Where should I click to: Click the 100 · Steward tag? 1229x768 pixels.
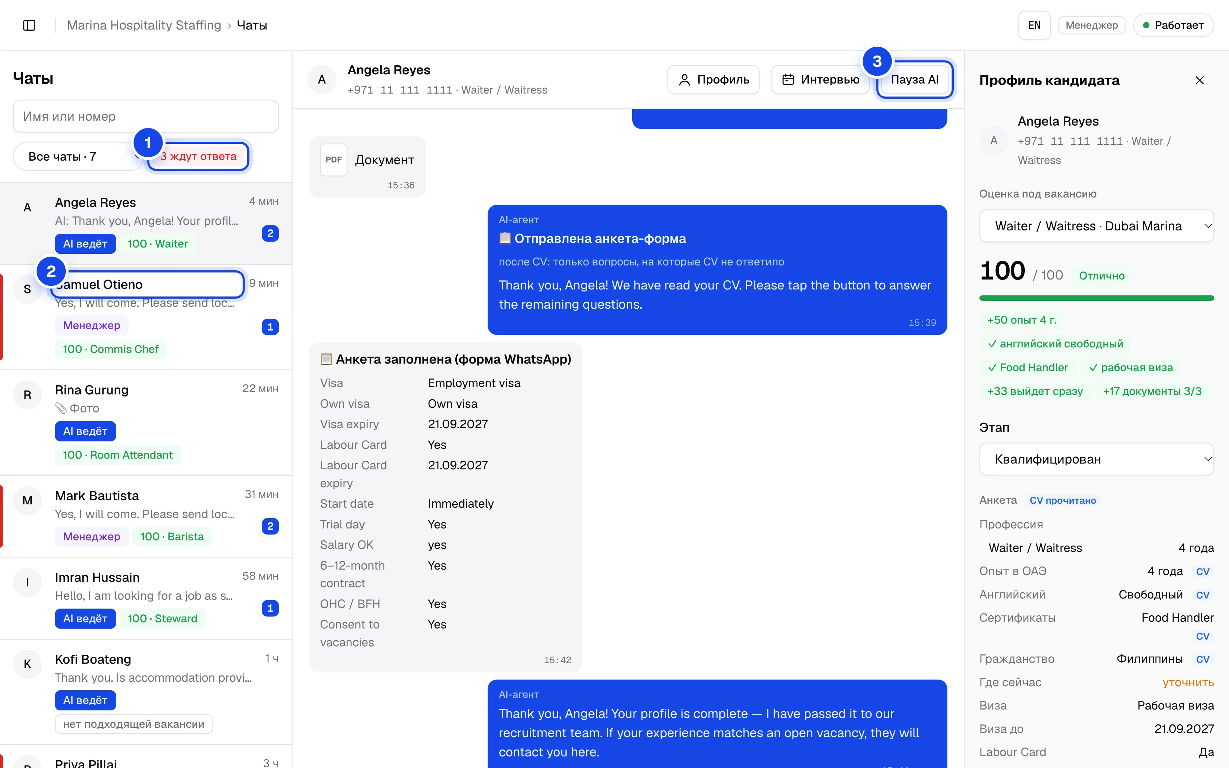[x=162, y=618]
